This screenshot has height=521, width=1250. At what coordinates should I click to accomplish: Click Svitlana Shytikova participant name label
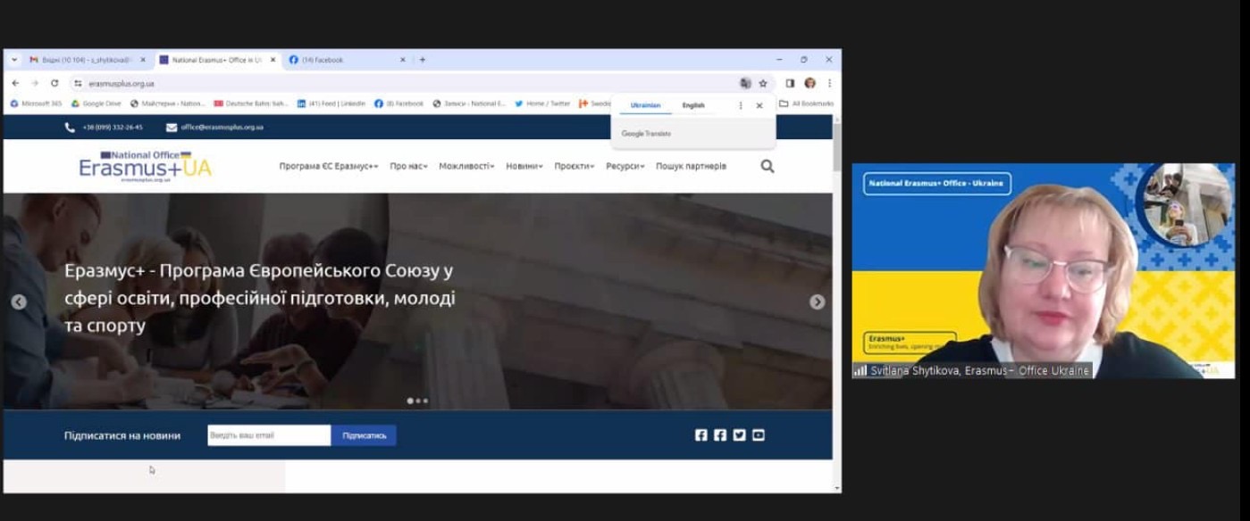click(978, 370)
